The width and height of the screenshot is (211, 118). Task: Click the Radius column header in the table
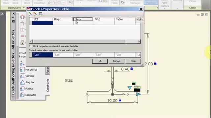click(x=125, y=19)
